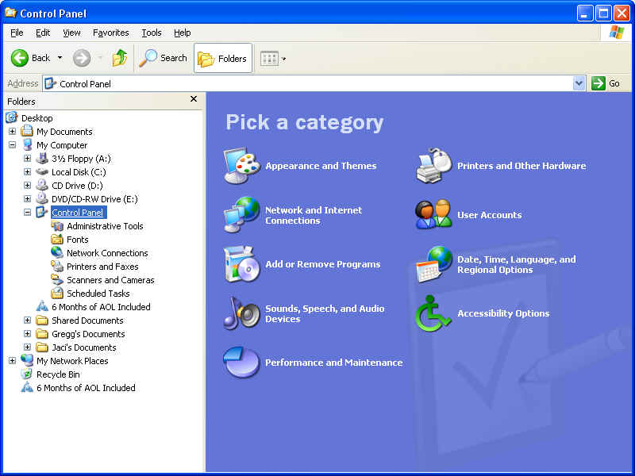Open the Accessibility Options wheelchair icon
635x476 pixels.
(x=434, y=313)
